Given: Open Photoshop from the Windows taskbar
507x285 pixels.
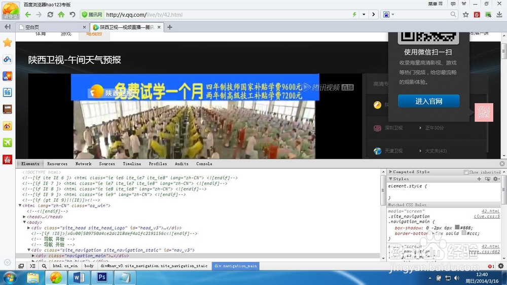Looking at the screenshot, I should click(x=101, y=277).
